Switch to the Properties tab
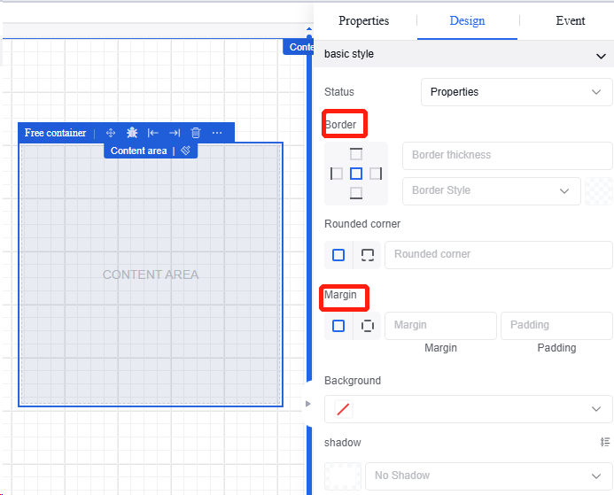 coord(363,20)
